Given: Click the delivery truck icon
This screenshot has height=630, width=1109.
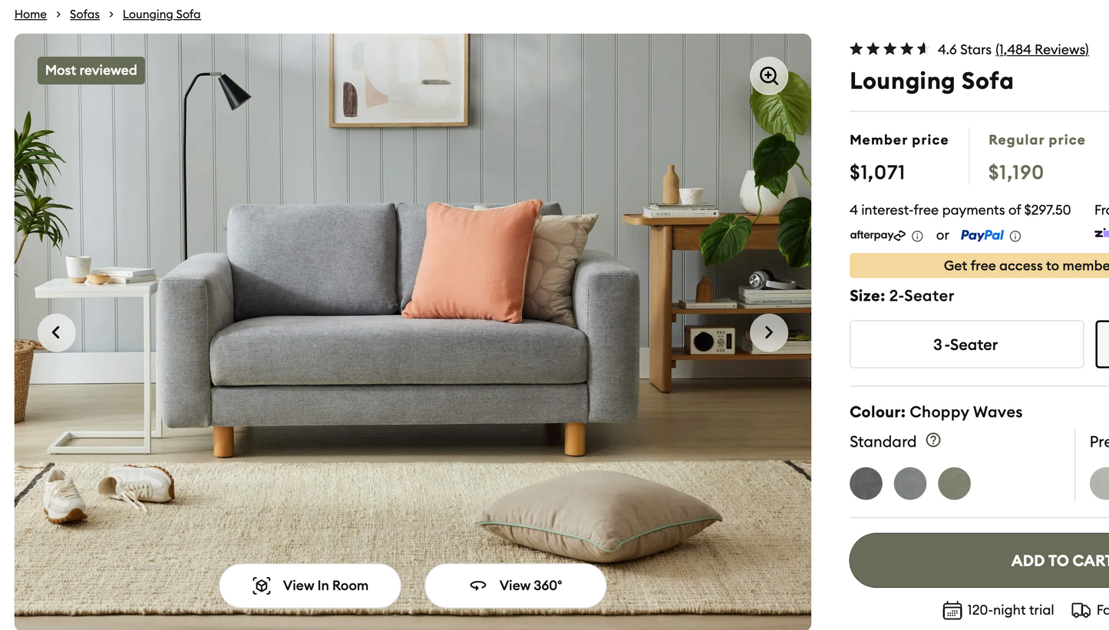Looking at the screenshot, I should [x=1081, y=611].
